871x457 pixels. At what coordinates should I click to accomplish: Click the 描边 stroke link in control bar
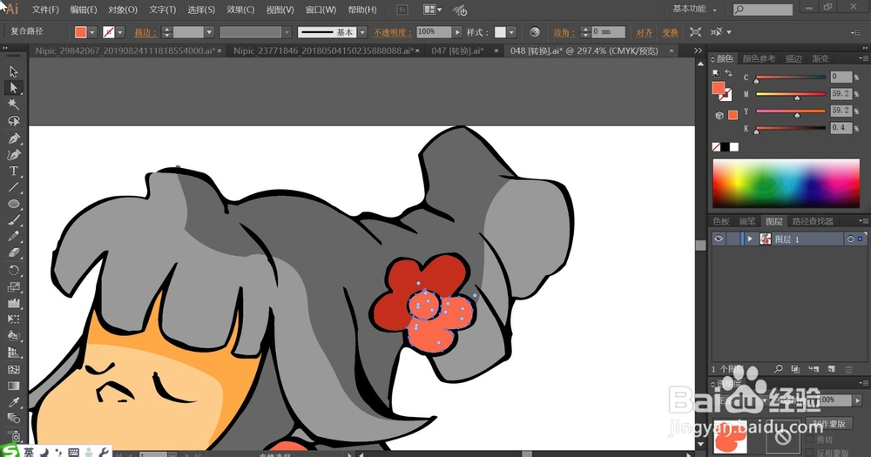click(x=144, y=33)
